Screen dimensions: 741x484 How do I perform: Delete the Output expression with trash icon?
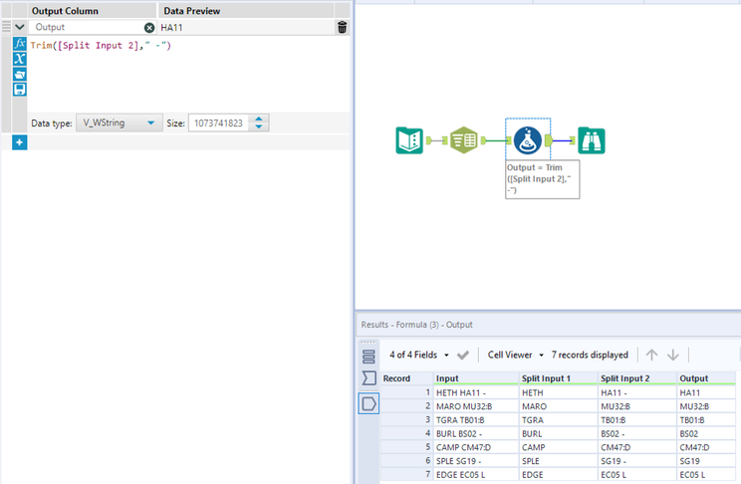[342, 28]
